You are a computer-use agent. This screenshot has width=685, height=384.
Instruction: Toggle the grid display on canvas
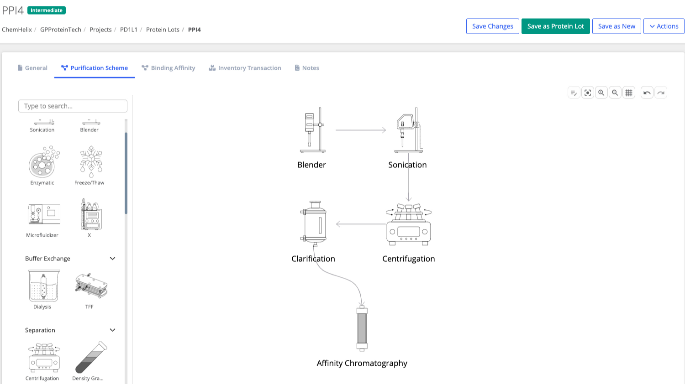point(629,92)
